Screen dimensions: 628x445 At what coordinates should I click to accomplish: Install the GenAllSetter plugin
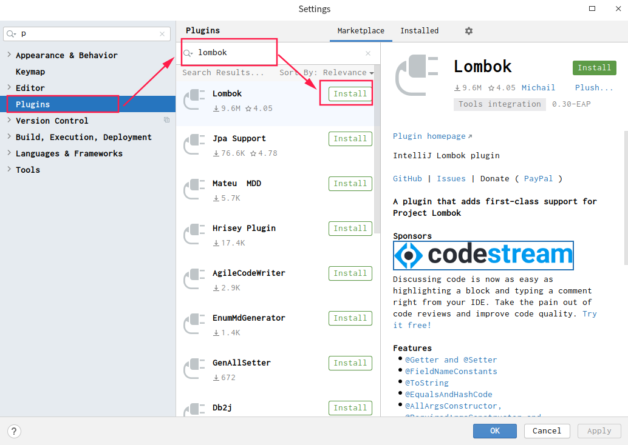coord(350,363)
